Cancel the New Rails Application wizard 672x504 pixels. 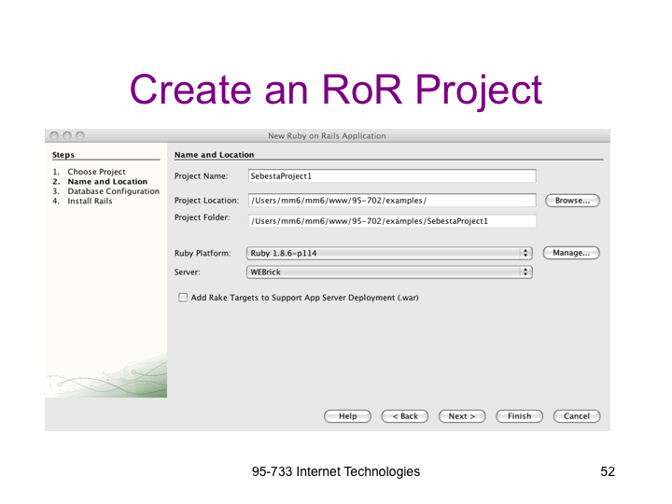click(577, 416)
